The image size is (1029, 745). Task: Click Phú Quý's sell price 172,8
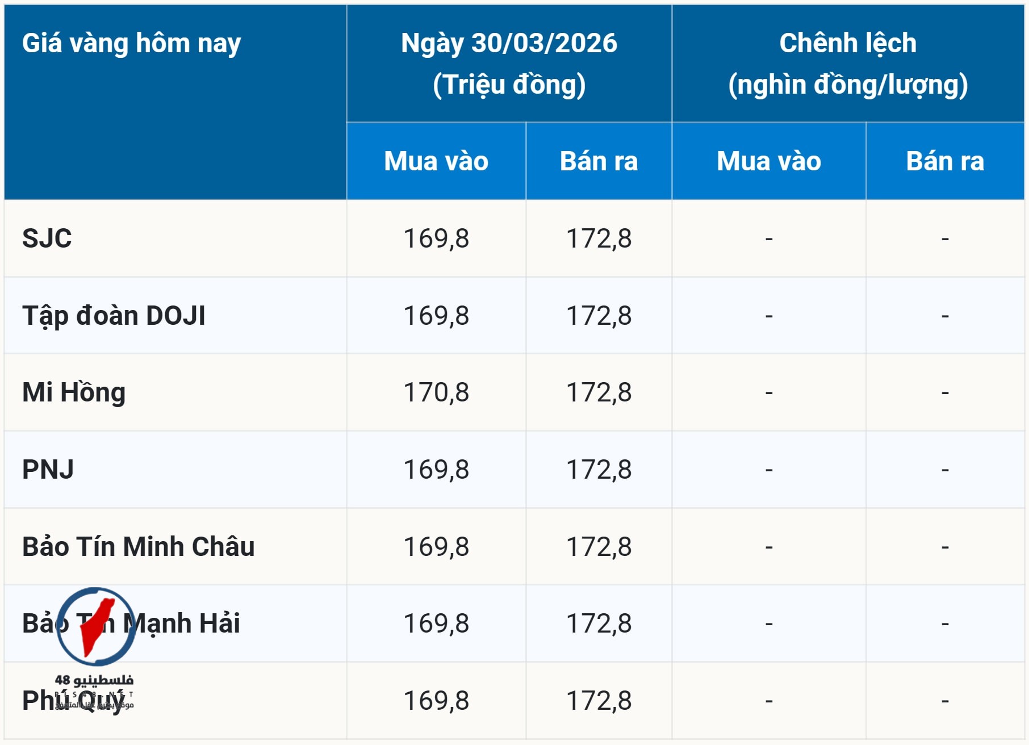click(x=599, y=701)
